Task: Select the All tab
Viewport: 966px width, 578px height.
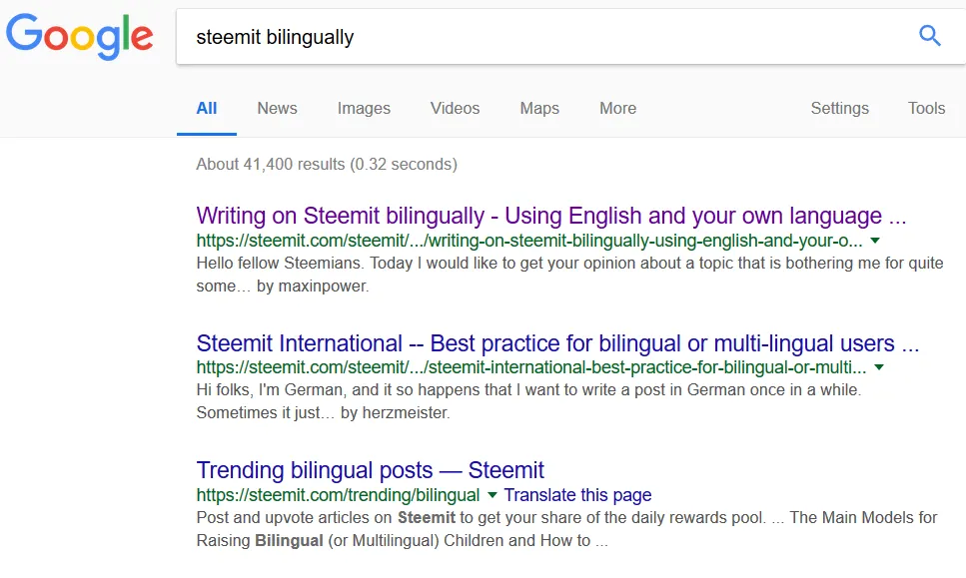Action: pyautogui.click(x=207, y=109)
